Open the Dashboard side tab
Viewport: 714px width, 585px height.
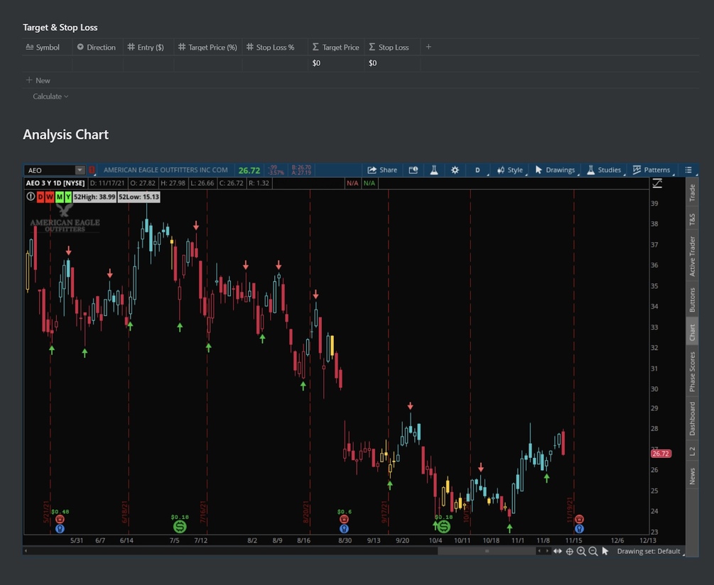coord(692,418)
